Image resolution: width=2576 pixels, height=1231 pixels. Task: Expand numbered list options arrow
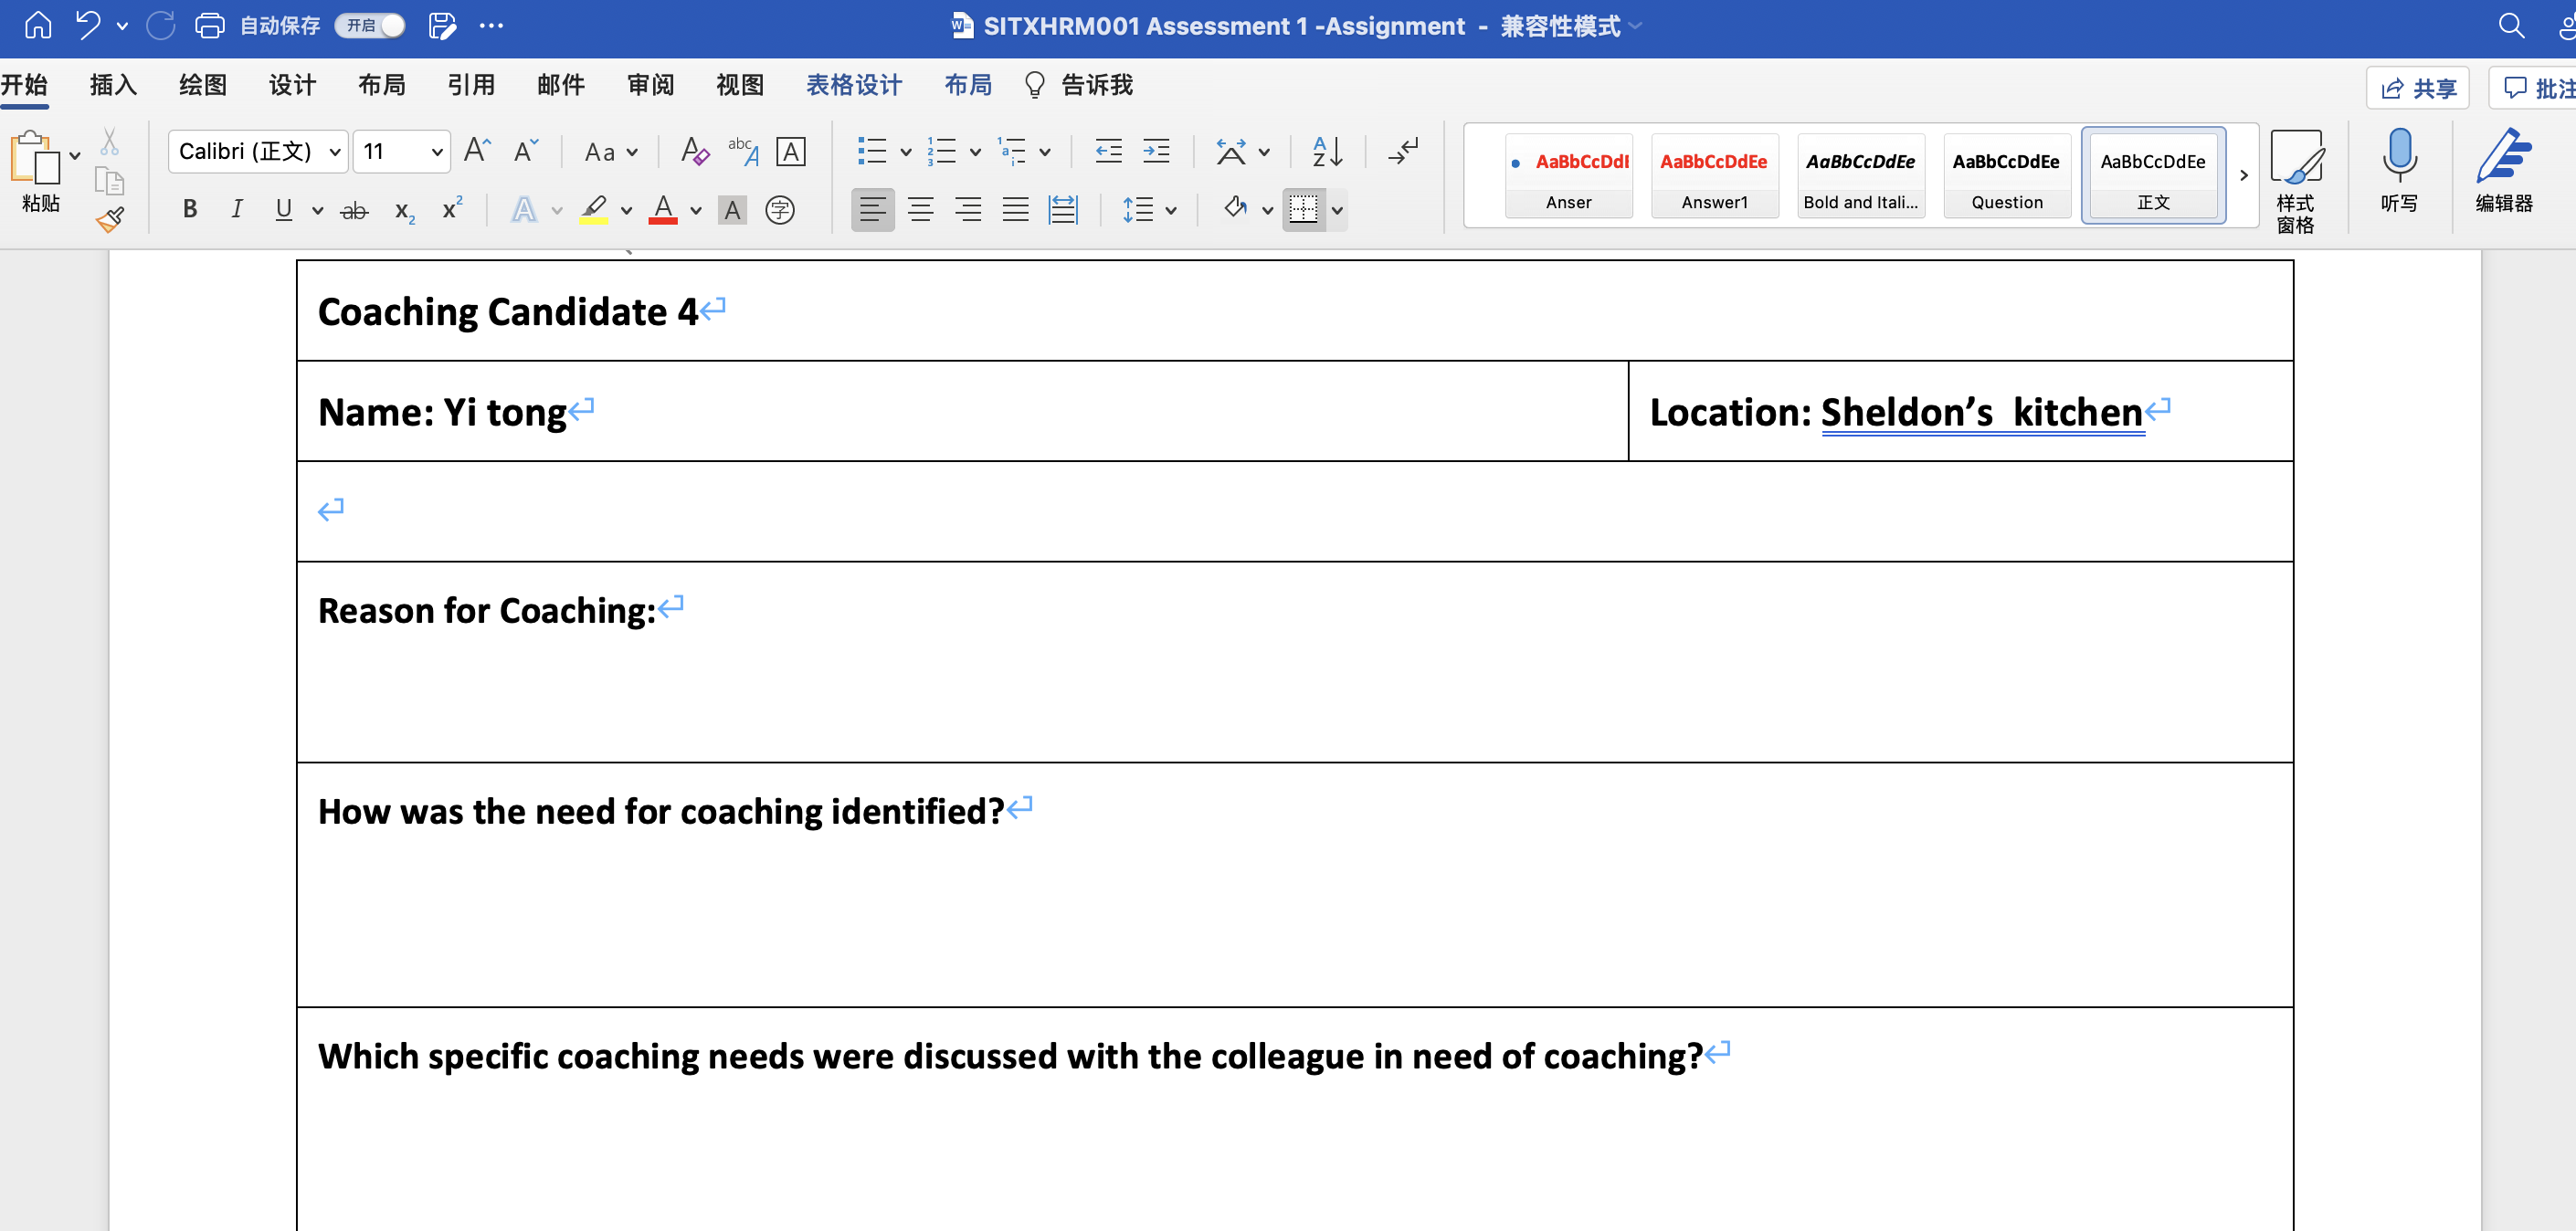[975, 152]
